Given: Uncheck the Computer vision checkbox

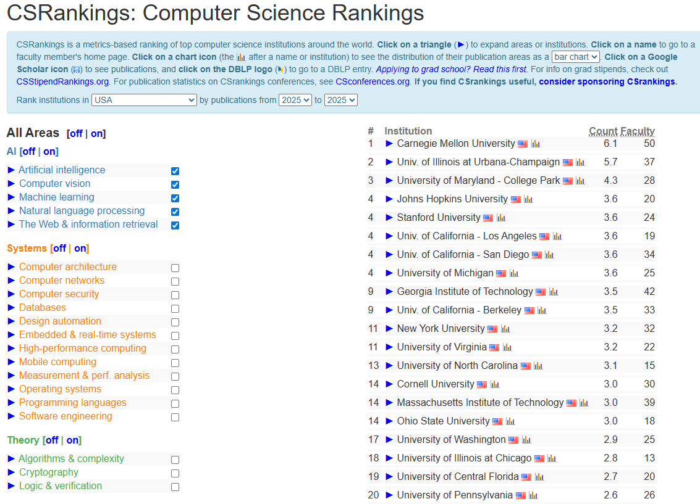Looking at the screenshot, I should point(175,184).
